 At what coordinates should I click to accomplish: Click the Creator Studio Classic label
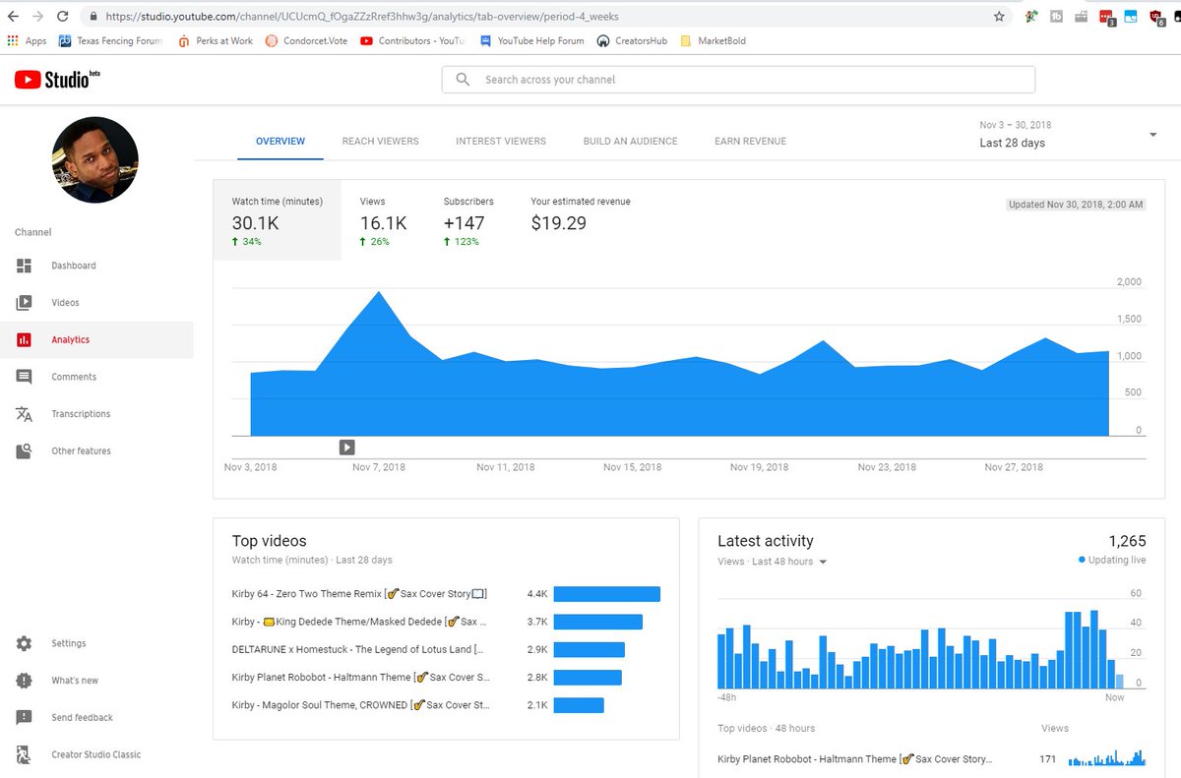(96, 754)
